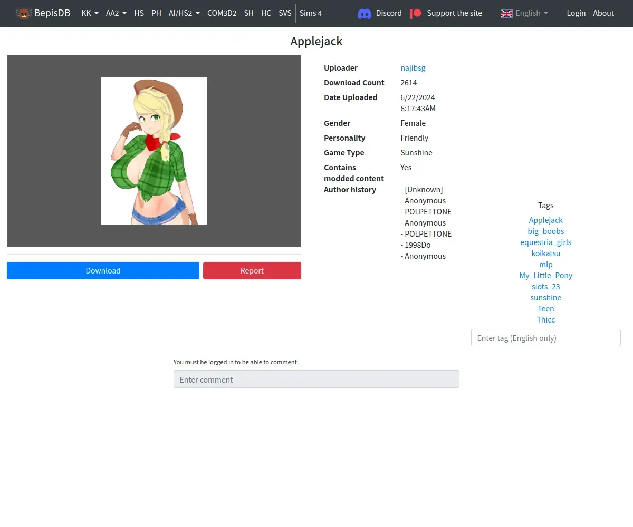Image resolution: width=633 pixels, height=527 pixels.
Task: Click the [Unknown] author history entry
Action: [x=422, y=190]
